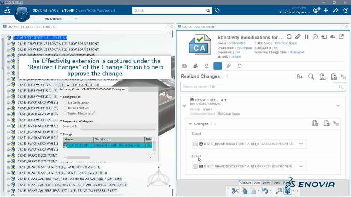Click the Undo arrow in bottom toolbar
351x197 pixels.
pos(265,191)
